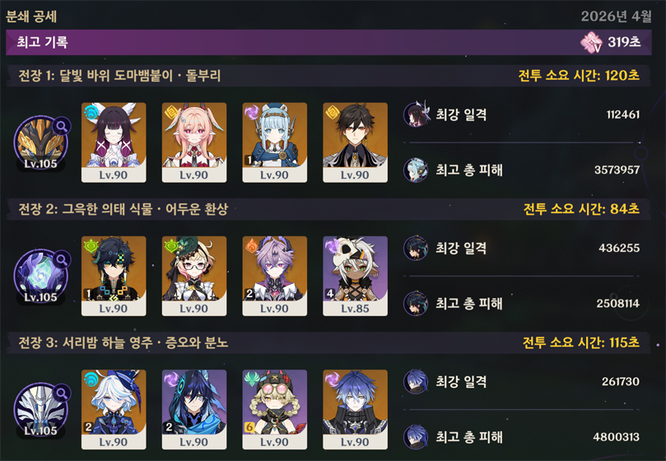
Task: Click the difficulty badge next to 319초
Action: pos(591,42)
